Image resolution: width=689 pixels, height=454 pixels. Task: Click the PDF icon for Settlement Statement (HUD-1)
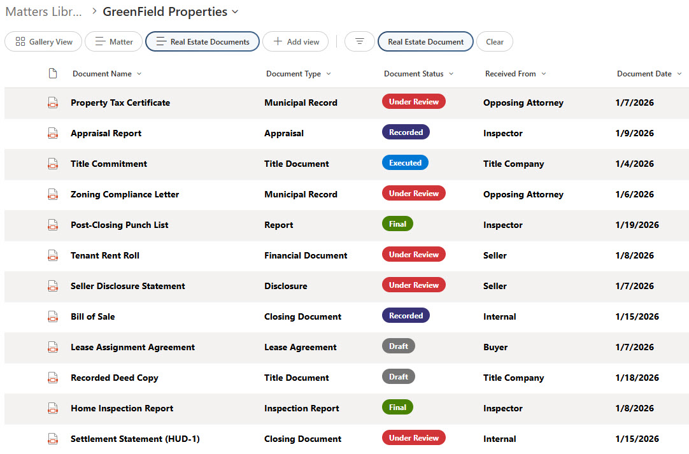click(x=53, y=438)
